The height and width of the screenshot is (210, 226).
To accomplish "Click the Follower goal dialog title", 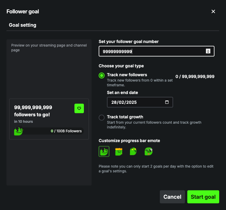I will coord(23,12).
